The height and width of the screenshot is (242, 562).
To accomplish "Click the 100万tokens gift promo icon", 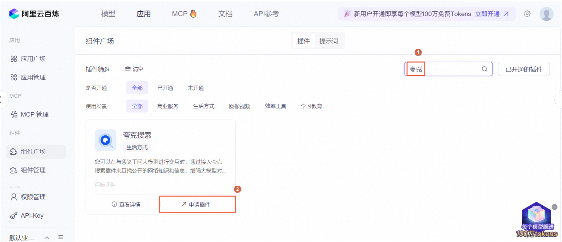I will [x=536, y=220].
